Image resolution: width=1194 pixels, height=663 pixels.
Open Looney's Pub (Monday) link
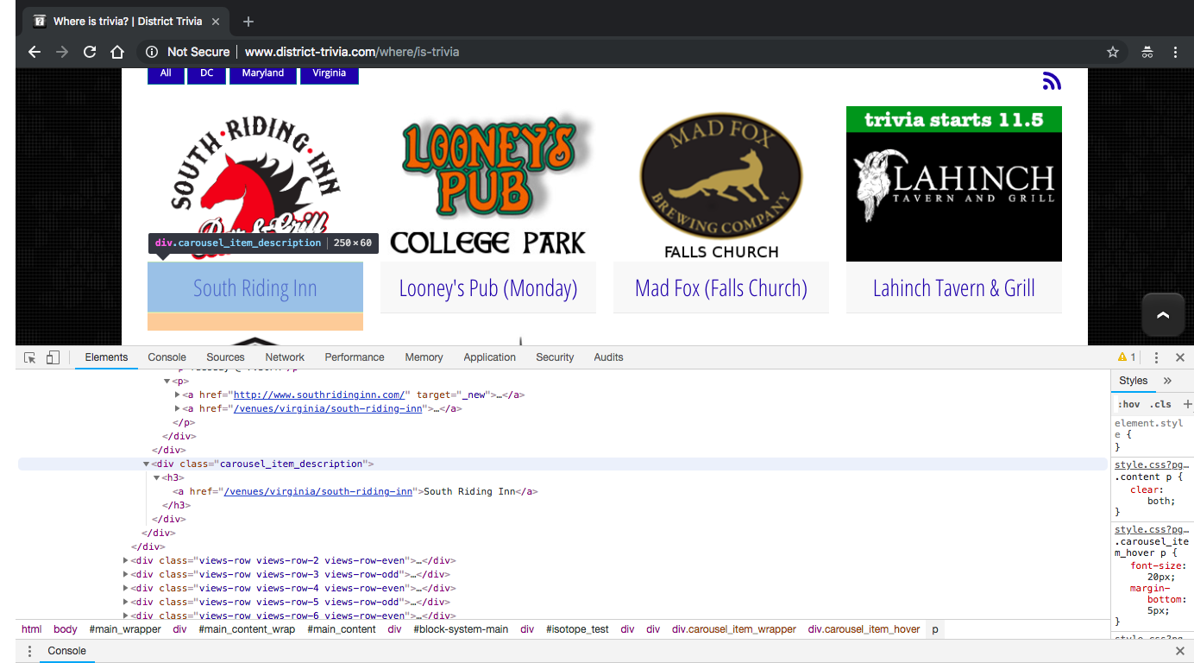point(488,288)
